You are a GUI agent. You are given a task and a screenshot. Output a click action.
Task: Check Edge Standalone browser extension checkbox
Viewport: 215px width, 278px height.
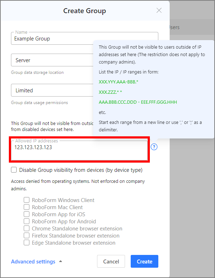click(26, 243)
